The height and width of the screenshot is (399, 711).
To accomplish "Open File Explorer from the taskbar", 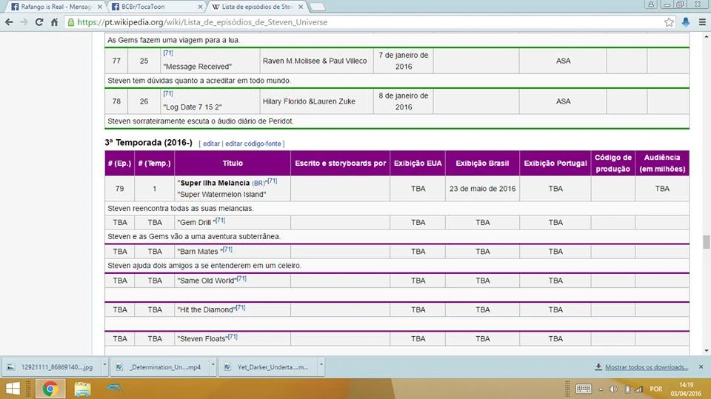I will [x=82, y=389].
